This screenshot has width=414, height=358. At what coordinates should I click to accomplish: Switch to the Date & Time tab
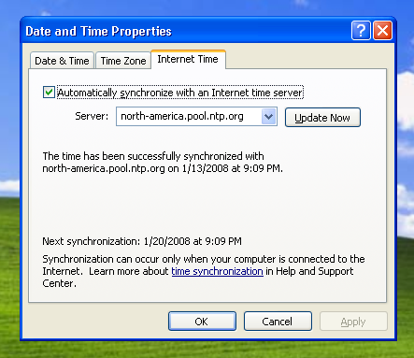pos(62,61)
